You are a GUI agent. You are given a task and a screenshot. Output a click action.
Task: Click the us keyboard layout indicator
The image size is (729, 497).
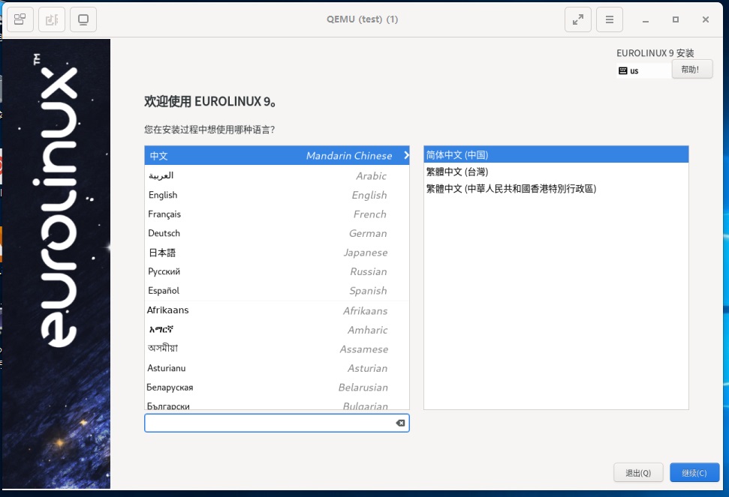click(x=643, y=70)
